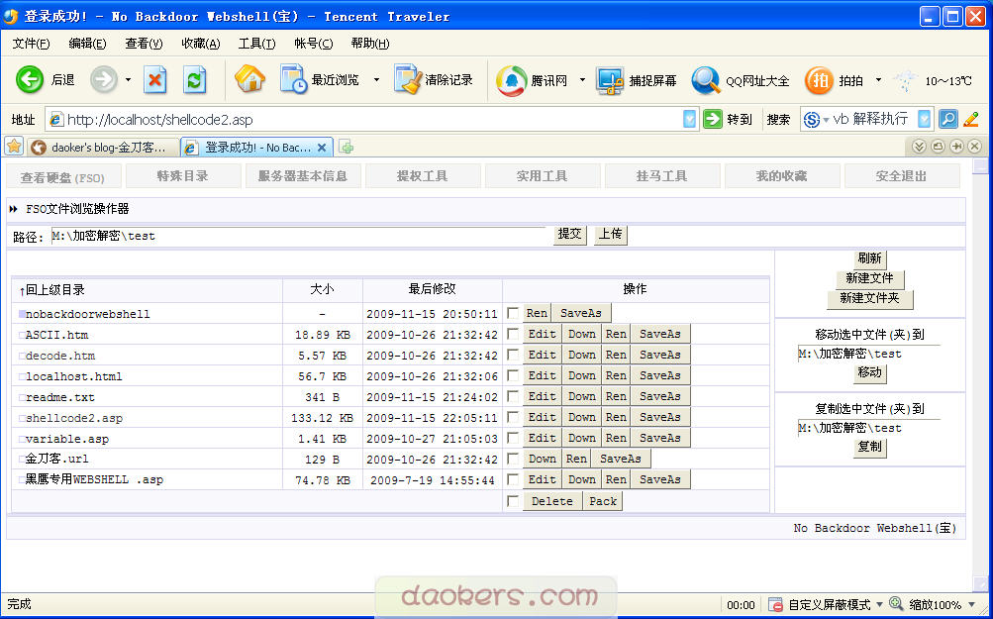Click the Pack button
The width and height of the screenshot is (993, 619).
point(602,501)
